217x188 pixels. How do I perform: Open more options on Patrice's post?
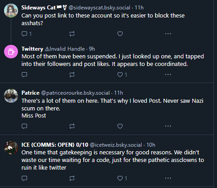[x=168, y=126]
